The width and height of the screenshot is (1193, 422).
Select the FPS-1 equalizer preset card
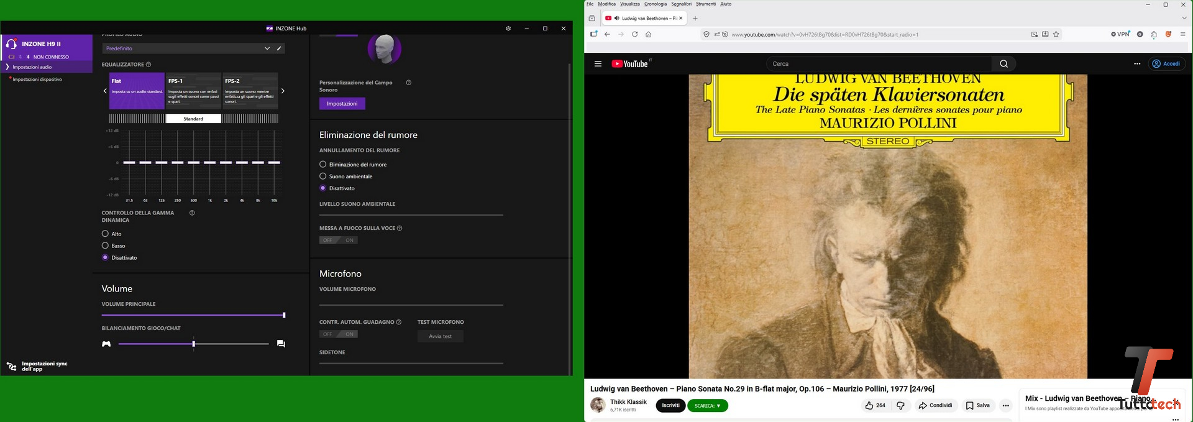tap(193, 91)
